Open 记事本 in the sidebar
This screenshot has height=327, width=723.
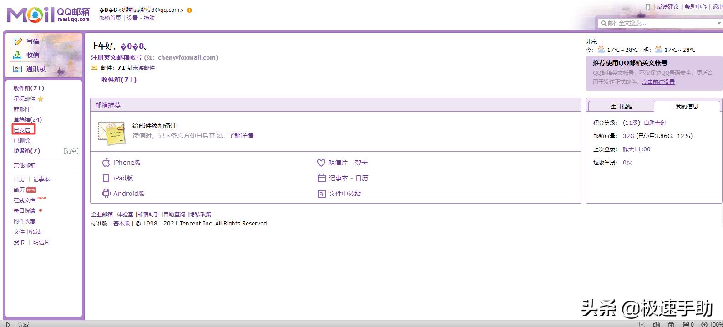coord(41,179)
